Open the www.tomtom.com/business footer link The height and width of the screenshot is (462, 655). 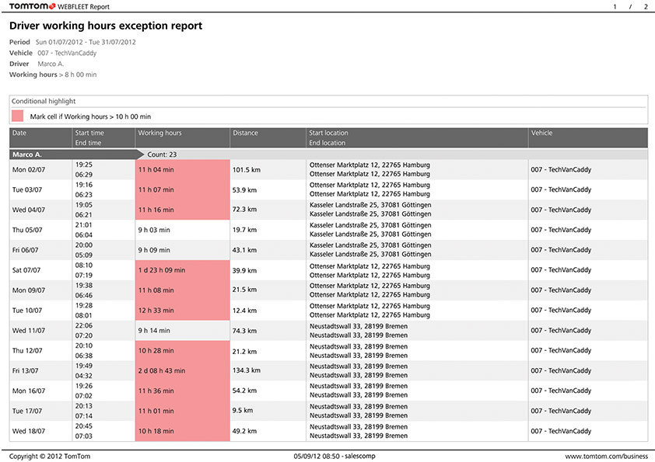click(x=605, y=456)
